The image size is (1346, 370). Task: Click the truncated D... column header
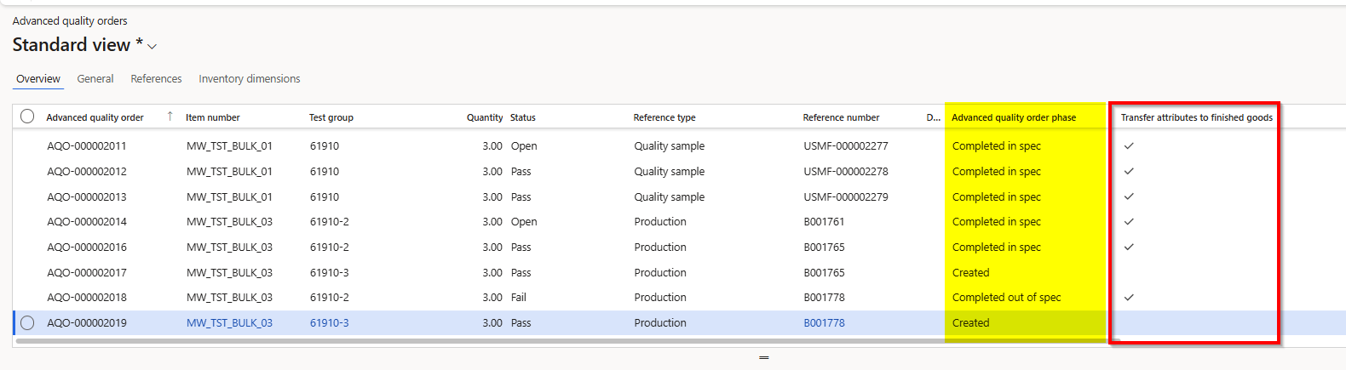(933, 117)
